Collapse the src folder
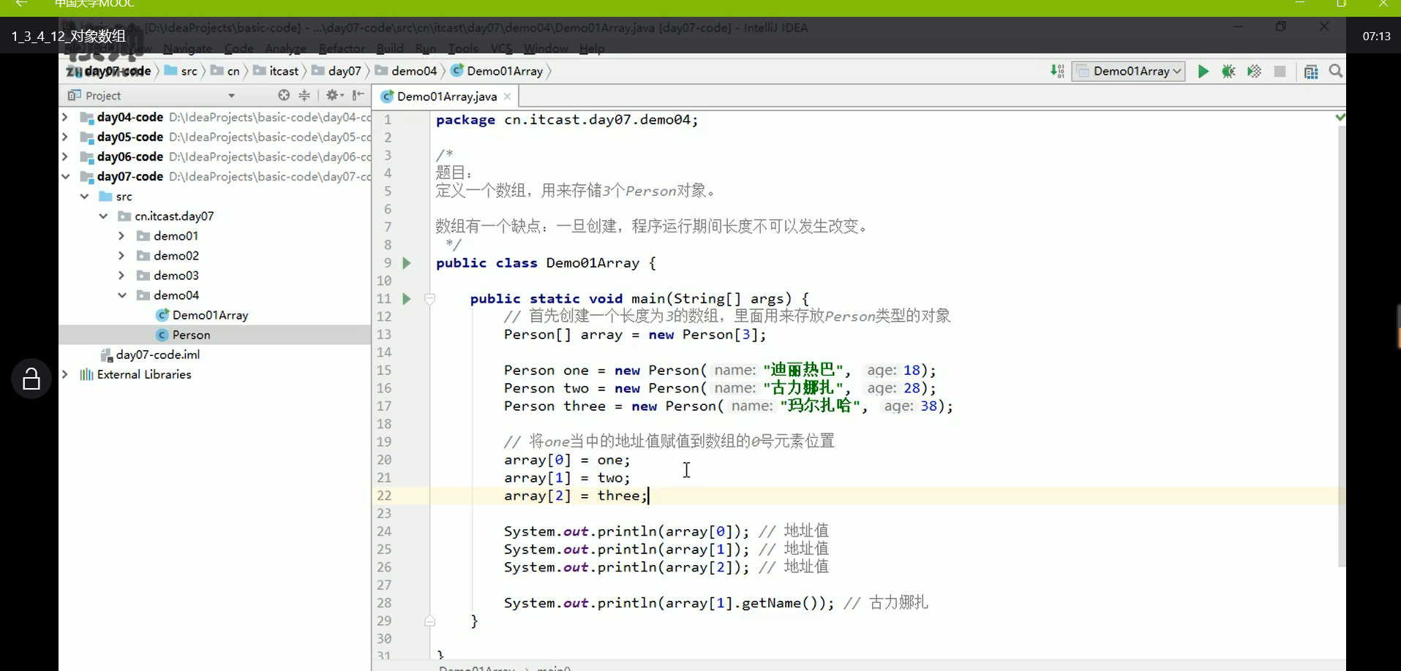 pos(84,197)
